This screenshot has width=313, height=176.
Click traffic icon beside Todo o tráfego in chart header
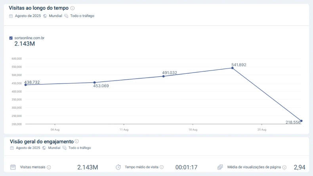66,16
